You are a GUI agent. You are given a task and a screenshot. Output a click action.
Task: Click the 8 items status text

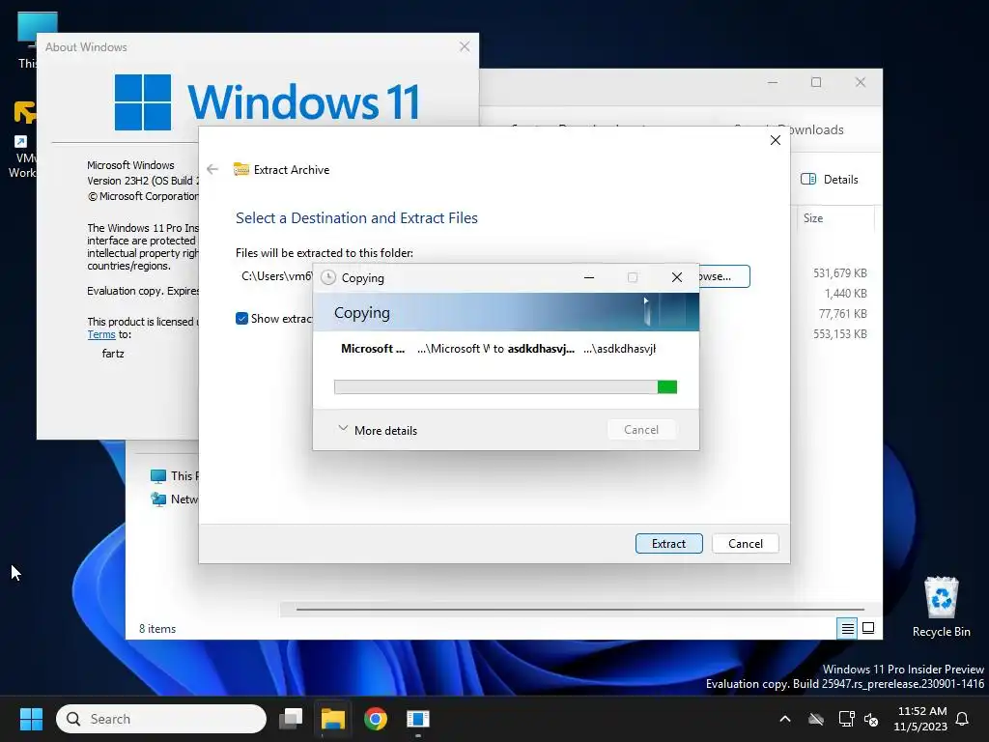pyautogui.click(x=157, y=628)
